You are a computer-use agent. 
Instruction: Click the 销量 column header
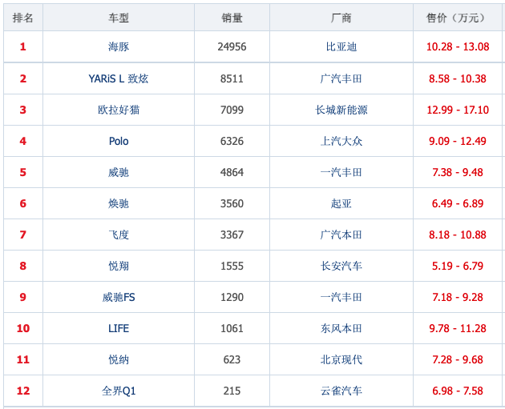point(232,18)
